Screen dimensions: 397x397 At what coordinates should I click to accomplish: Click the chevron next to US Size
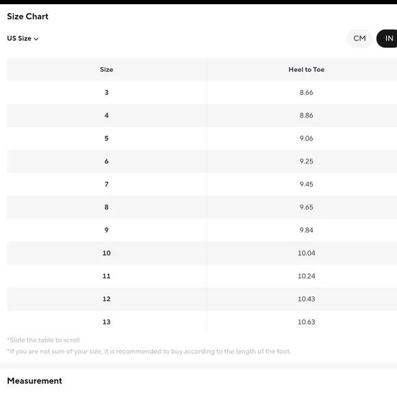click(x=36, y=39)
